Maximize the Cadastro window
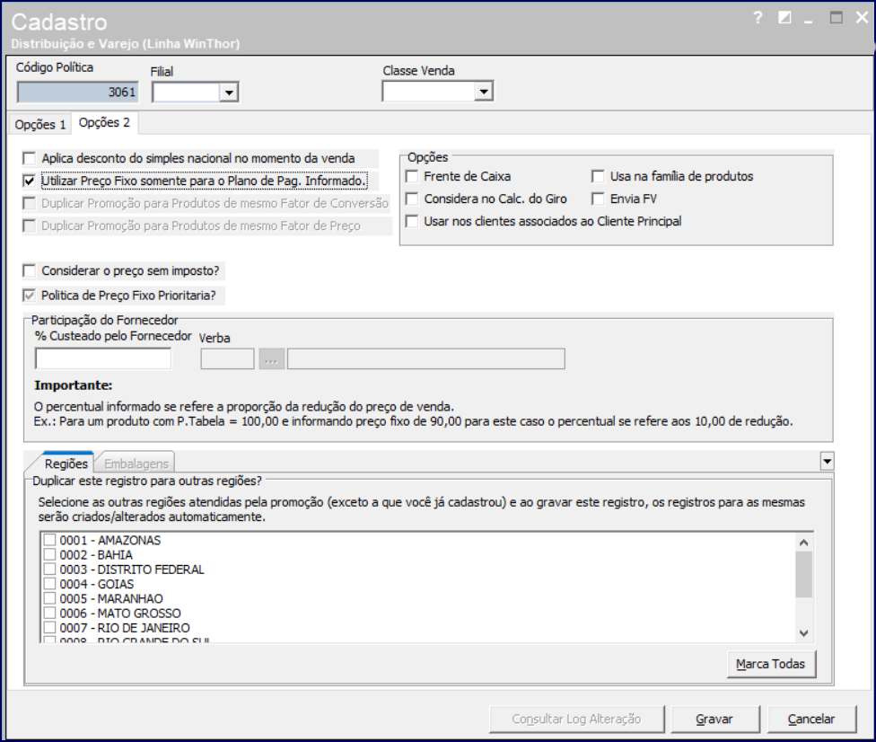The width and height of the screenshot is (876, 742). (836, 18)
